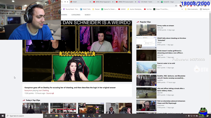Open 'Emmy walks on stream' clip thumbnail
The image size is (211, 118).
(x=146, y=30)
